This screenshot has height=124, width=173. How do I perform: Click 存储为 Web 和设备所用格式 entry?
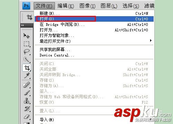coord(94,97)
